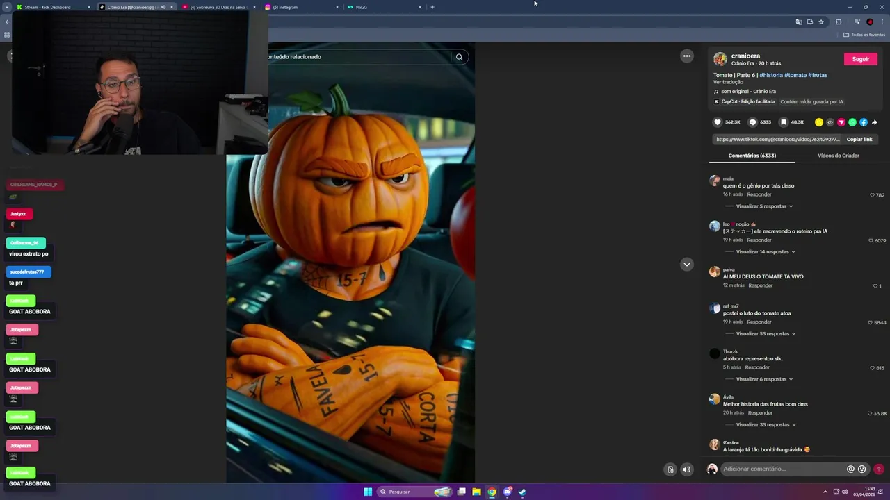Open comments via the speech bubble icon

tap(752, 122)
